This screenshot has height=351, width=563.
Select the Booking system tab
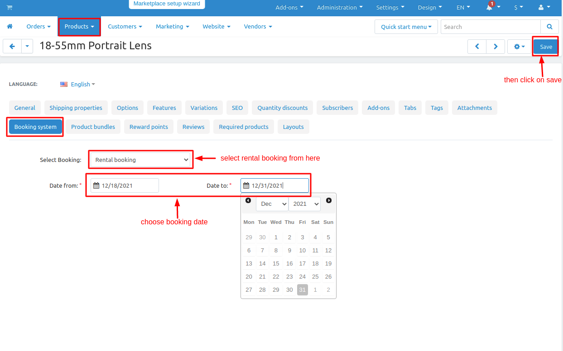35,127
